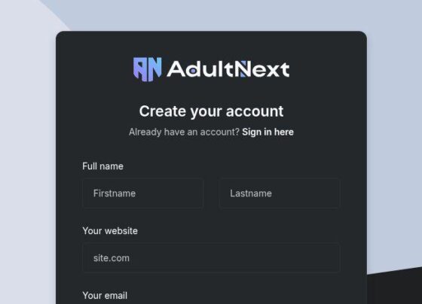
Task: Click the letter A in the AN logo
Action: point(139,68)
